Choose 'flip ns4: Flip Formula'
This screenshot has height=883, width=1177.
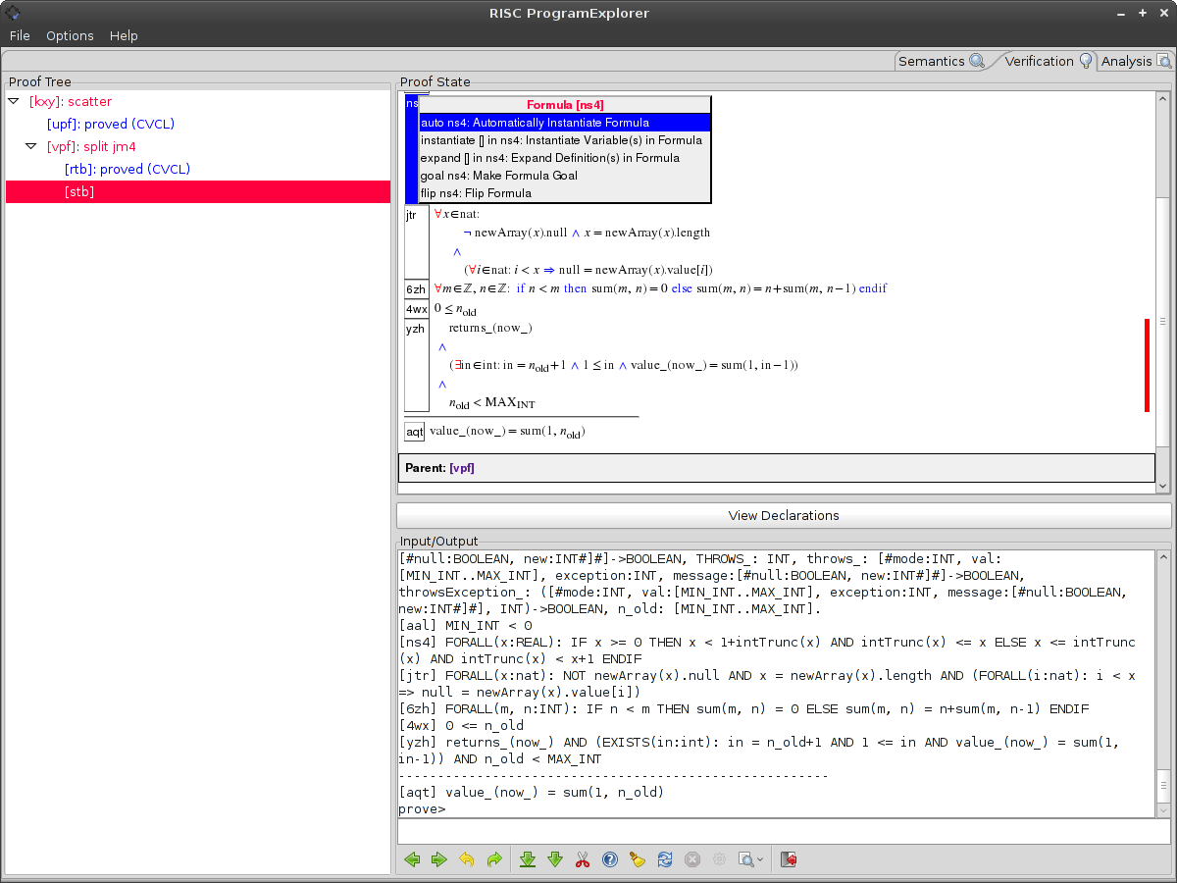pyautogui.click(x=565, y=193)
